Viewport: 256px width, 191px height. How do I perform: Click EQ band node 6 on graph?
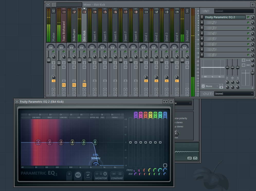[95, 142]
